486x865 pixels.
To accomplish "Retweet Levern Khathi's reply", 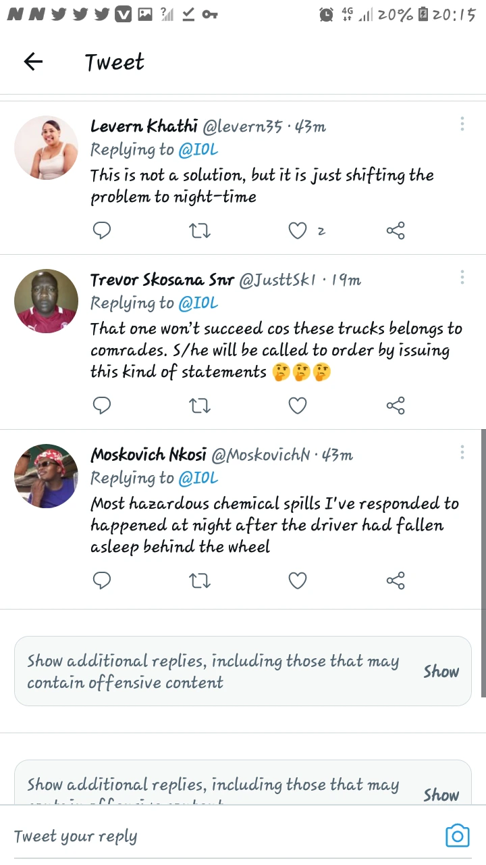I will [x=200, y=231].
